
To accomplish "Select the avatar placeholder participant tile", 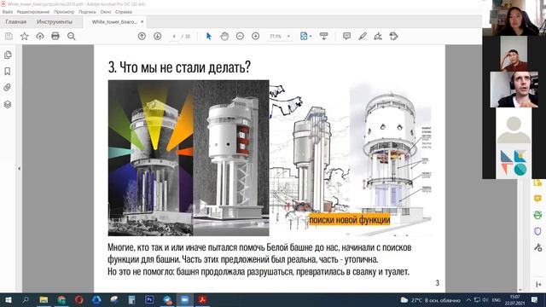I will (x=514, y=125).
